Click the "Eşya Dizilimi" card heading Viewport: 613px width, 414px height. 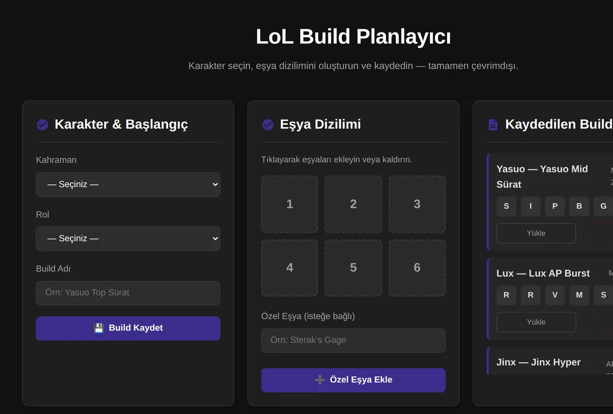point(320,125)
